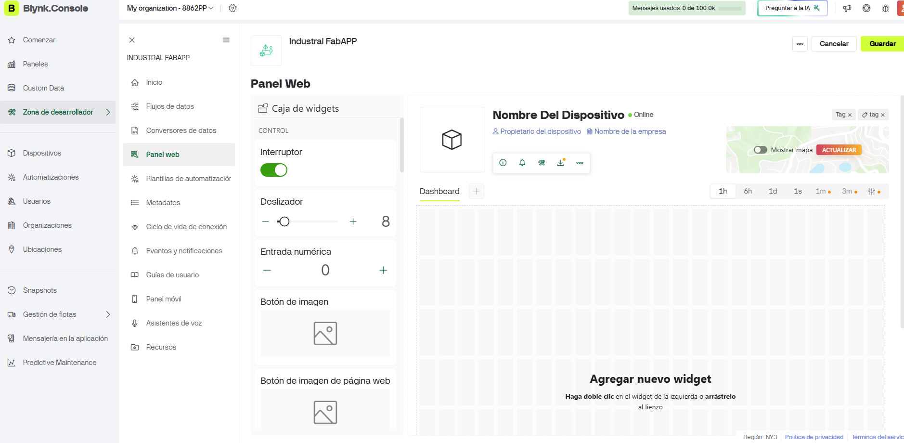Expand Zona de desarrollador submenu chevron
The width and height of the screenshot is (904, 443).
(108, 112)
